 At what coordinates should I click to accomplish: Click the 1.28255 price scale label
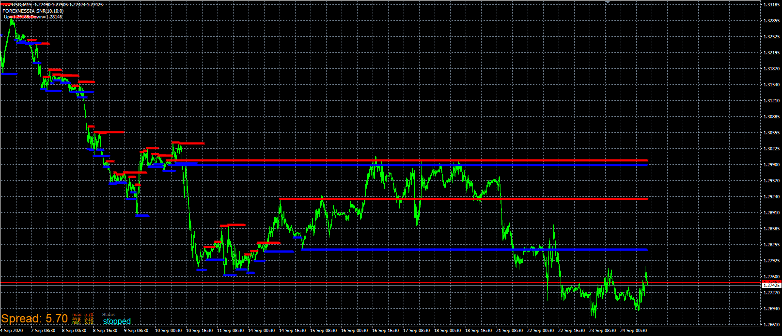771,245
